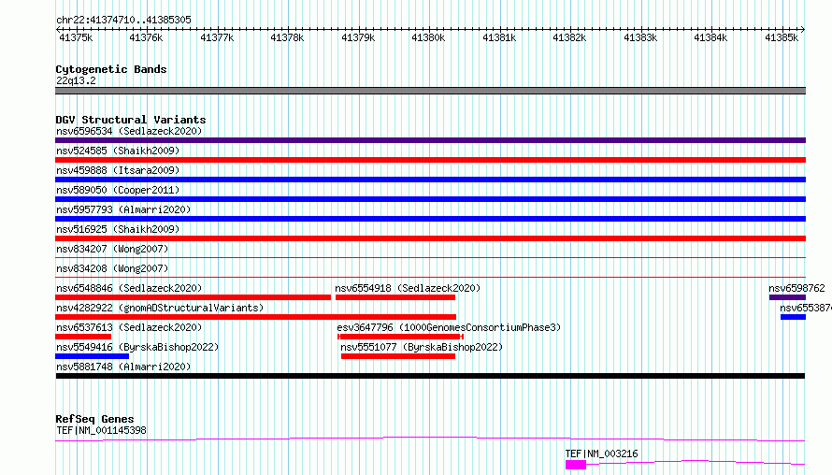Screen dimensions: 832x475
Task: Open the nsv5549416 (ByrskaBishop2022) label
Action: pos(137,347)
